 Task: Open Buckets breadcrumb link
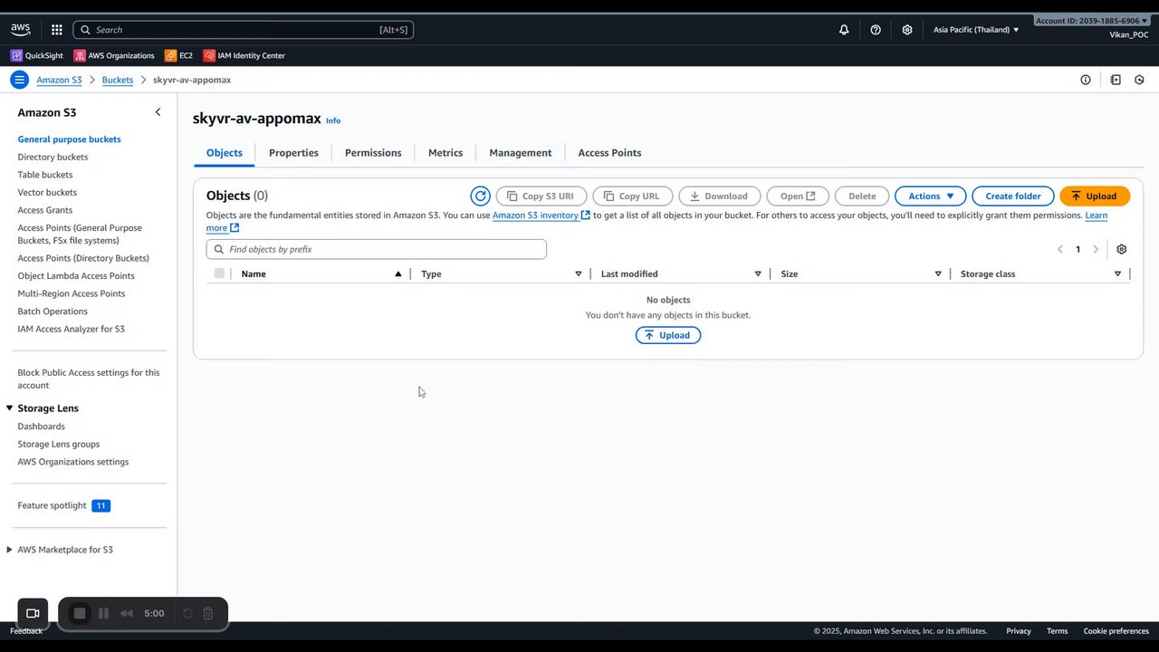click(118, 80)
